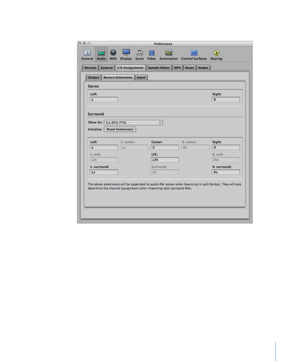Click the LFE extension field
Viewport: 301px width, 361px height.
click(165, 160)
